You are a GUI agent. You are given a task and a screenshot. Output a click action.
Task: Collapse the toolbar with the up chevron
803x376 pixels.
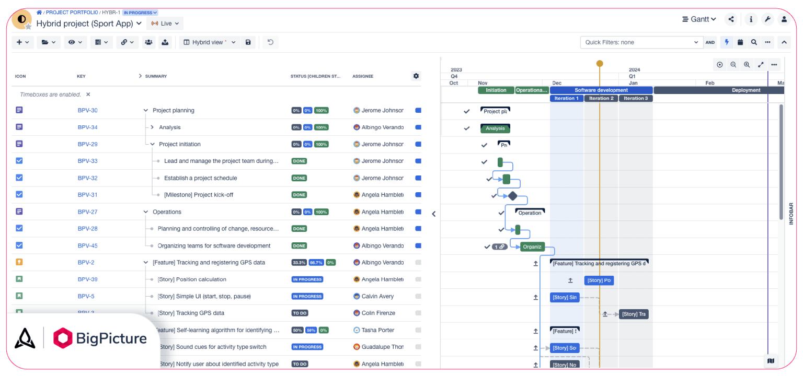(x=784, y=42)
